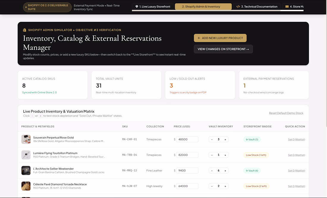Screen dimensions: 327x198
Task: Decrease Céleste Pavé Diamond Necklace stock with minus
Action: [212, 186]
